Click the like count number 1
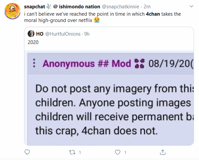The width and height of the screenshot is (199, 161). [125, 152]
